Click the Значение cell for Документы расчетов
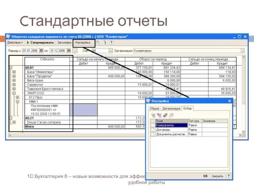The image size is (254, 191). 215,134
